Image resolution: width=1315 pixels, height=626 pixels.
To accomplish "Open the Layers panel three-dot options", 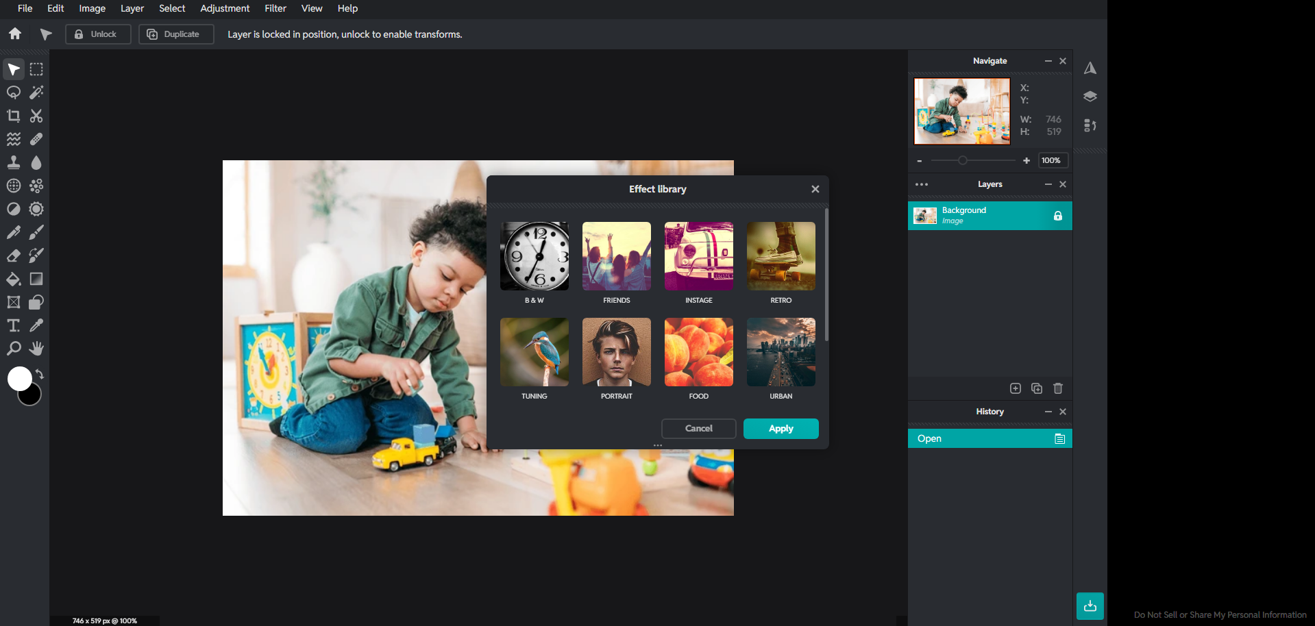I will (x=922, y=184).
